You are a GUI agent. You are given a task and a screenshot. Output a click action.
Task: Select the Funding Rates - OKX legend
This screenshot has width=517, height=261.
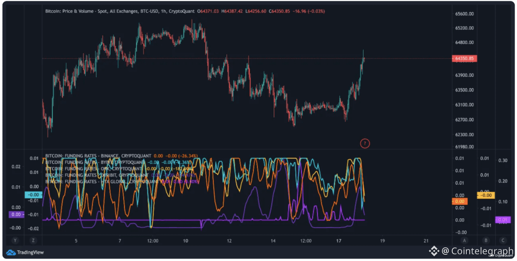click(94, 169)
